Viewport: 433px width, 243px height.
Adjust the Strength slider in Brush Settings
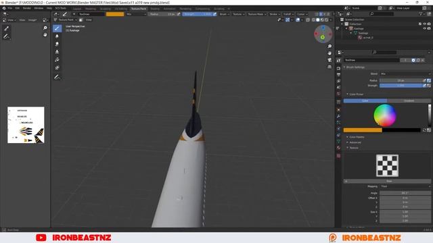[401, 86]
